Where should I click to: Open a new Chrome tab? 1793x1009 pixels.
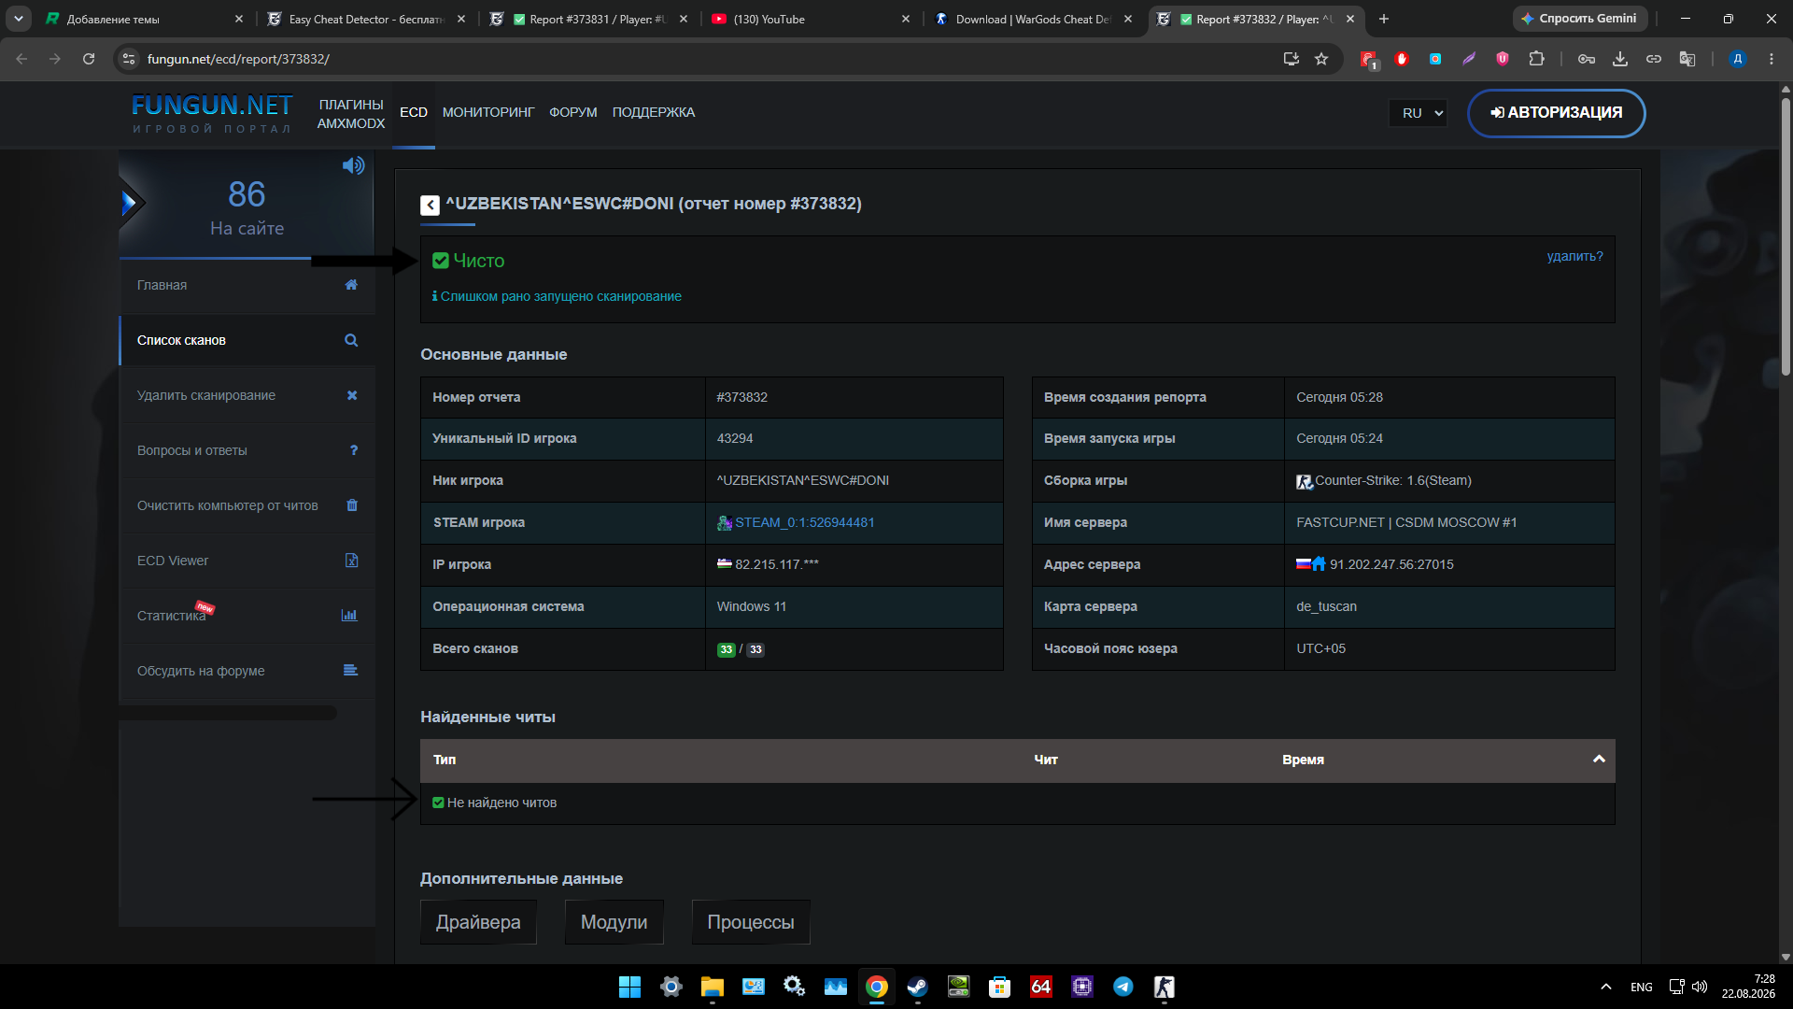1384,19
